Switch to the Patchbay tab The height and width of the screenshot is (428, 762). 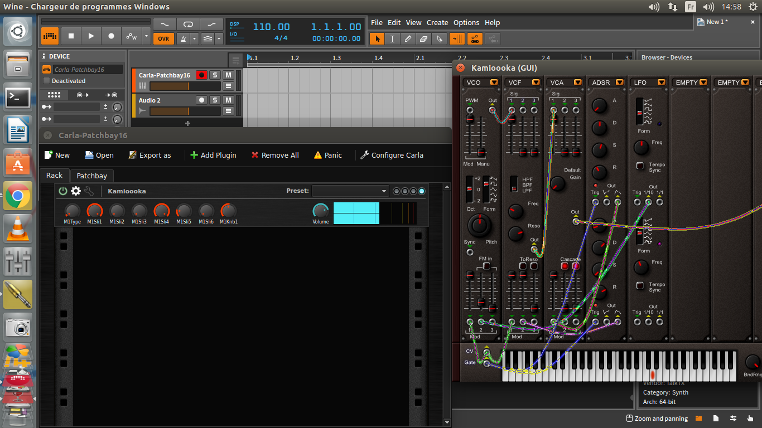coord(91,176)
